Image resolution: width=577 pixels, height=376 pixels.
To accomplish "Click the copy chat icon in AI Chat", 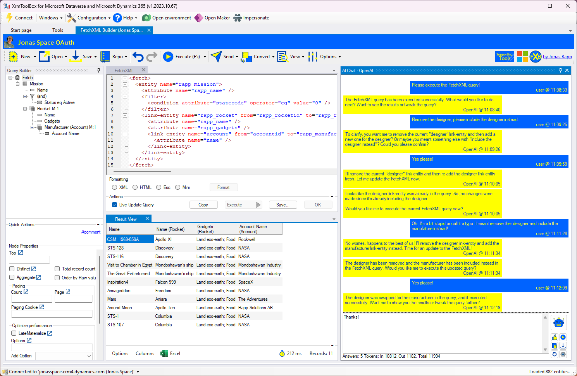I will [x=555, y=346].
